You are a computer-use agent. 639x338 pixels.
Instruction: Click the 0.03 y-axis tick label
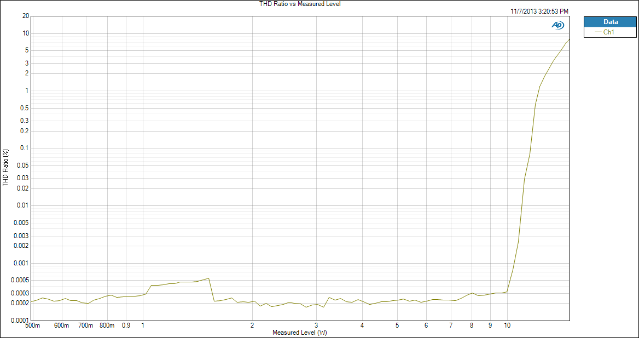23,178
